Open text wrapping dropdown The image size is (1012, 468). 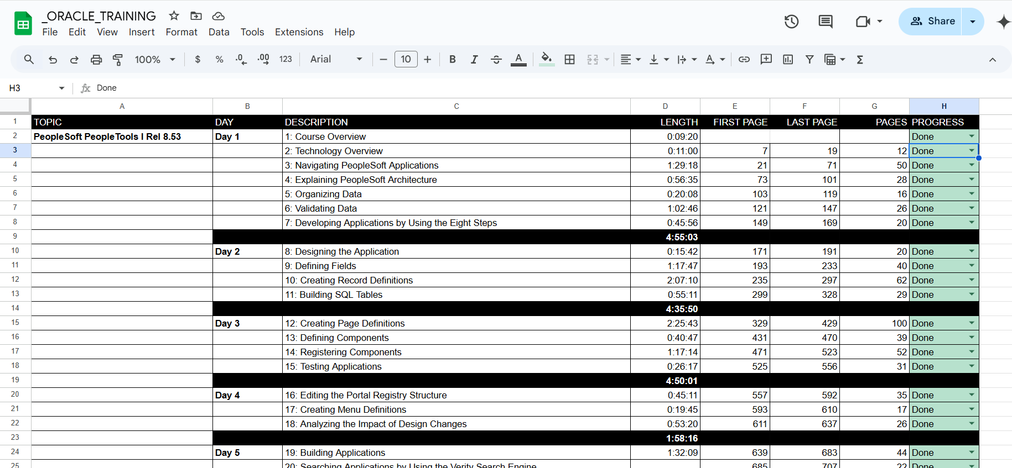point(687,59)
